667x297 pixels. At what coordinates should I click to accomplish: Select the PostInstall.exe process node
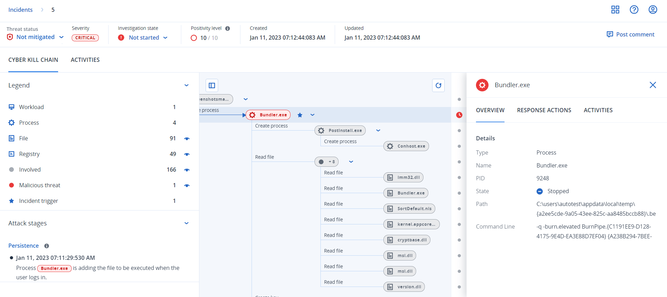coord(340,131)
